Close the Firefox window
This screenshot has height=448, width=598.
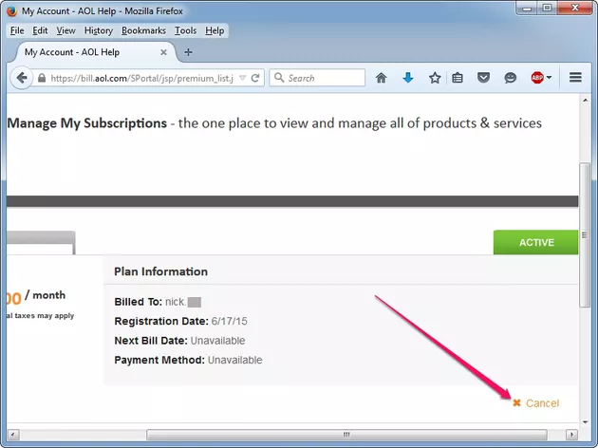[575, 8]
